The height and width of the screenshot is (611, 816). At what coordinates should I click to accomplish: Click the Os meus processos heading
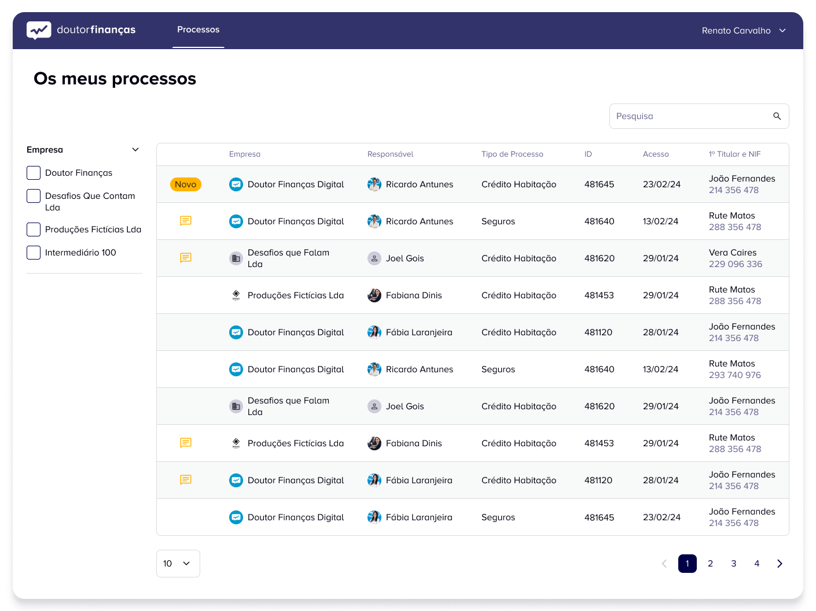pos(115,79)
